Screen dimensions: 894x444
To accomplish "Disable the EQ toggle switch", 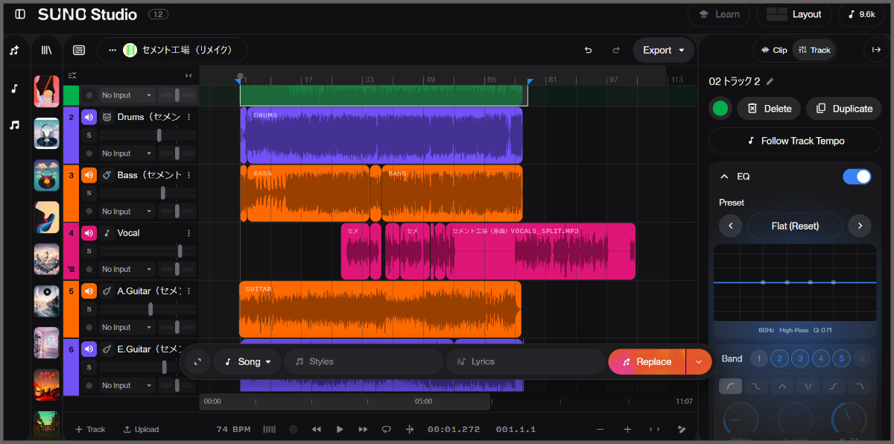I will point(857,177).
